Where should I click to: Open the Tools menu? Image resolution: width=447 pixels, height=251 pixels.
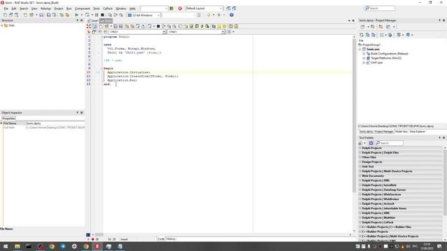coord(96,8)
